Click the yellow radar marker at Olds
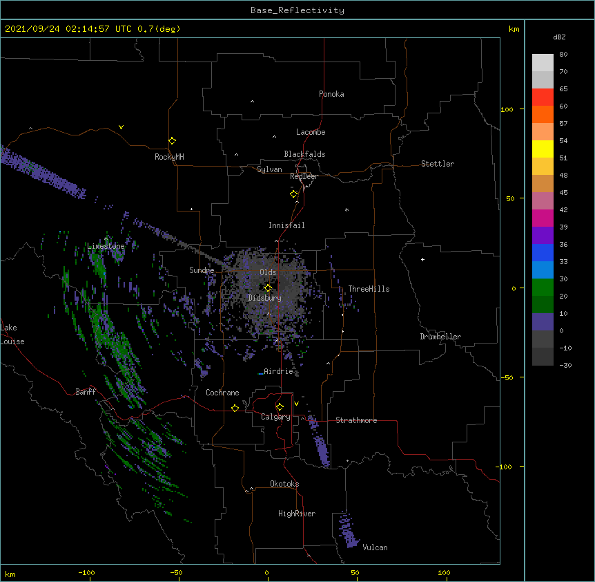Viewport: 595px width, 582px height. [268, 288]
